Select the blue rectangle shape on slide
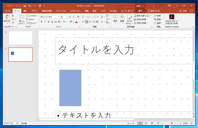The width and height of the screenshot is (198, 128). (x=70, y=88)
